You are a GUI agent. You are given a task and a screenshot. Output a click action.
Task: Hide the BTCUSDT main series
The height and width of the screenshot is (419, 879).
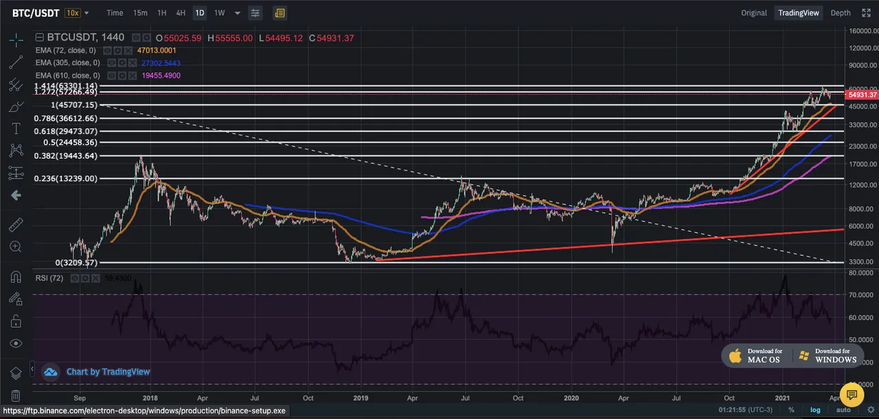(135, 38)
